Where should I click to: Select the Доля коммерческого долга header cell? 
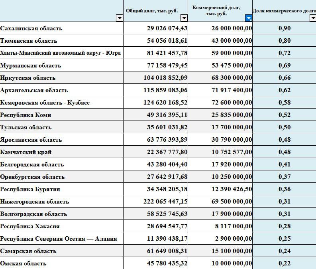coord(284,11)
